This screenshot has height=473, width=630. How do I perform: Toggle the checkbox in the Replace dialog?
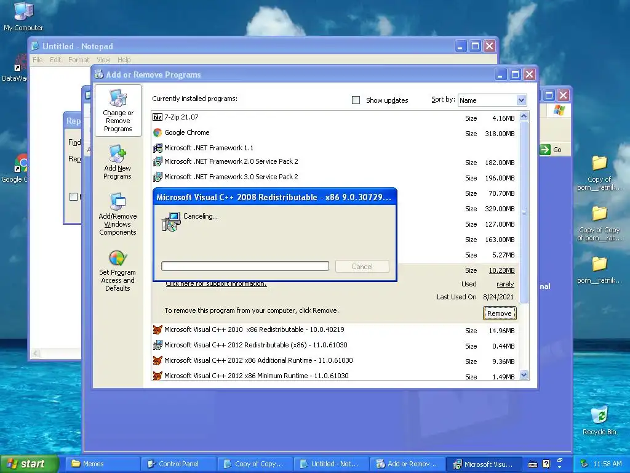coord(74,196)
